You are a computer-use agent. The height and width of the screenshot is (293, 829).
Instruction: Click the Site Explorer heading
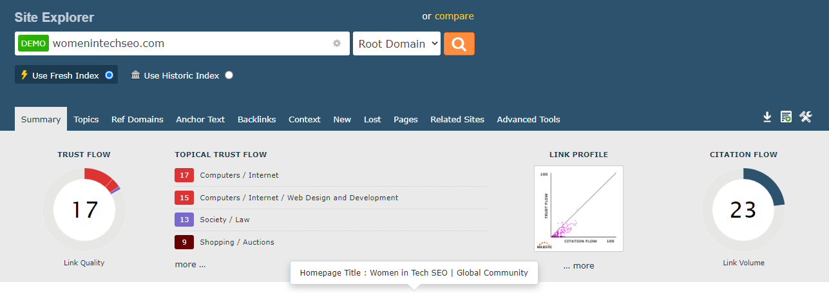tap(54, 17)
